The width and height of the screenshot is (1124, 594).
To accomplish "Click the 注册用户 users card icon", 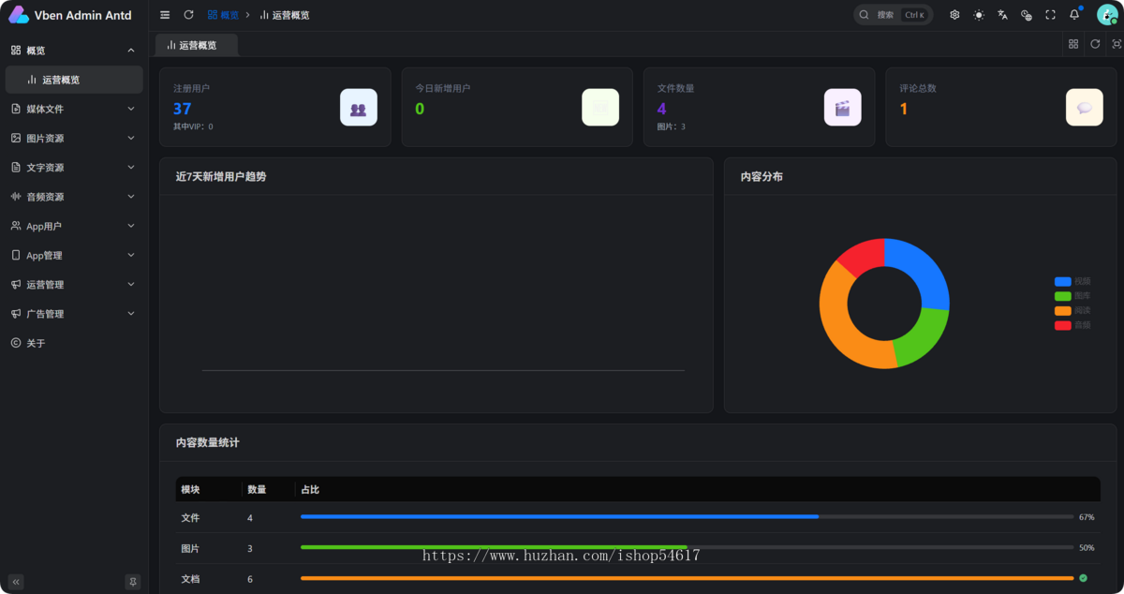I will click(x=359, y=108).
